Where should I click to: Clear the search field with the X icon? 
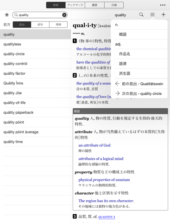64,15
